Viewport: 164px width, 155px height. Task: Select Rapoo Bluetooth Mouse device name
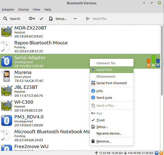[x=41, y=43]
